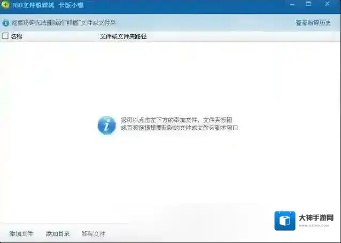Click the hint text 您可以点击左下方的添加文件
This screenshot has width=341, height=243.
click(176, 120)
